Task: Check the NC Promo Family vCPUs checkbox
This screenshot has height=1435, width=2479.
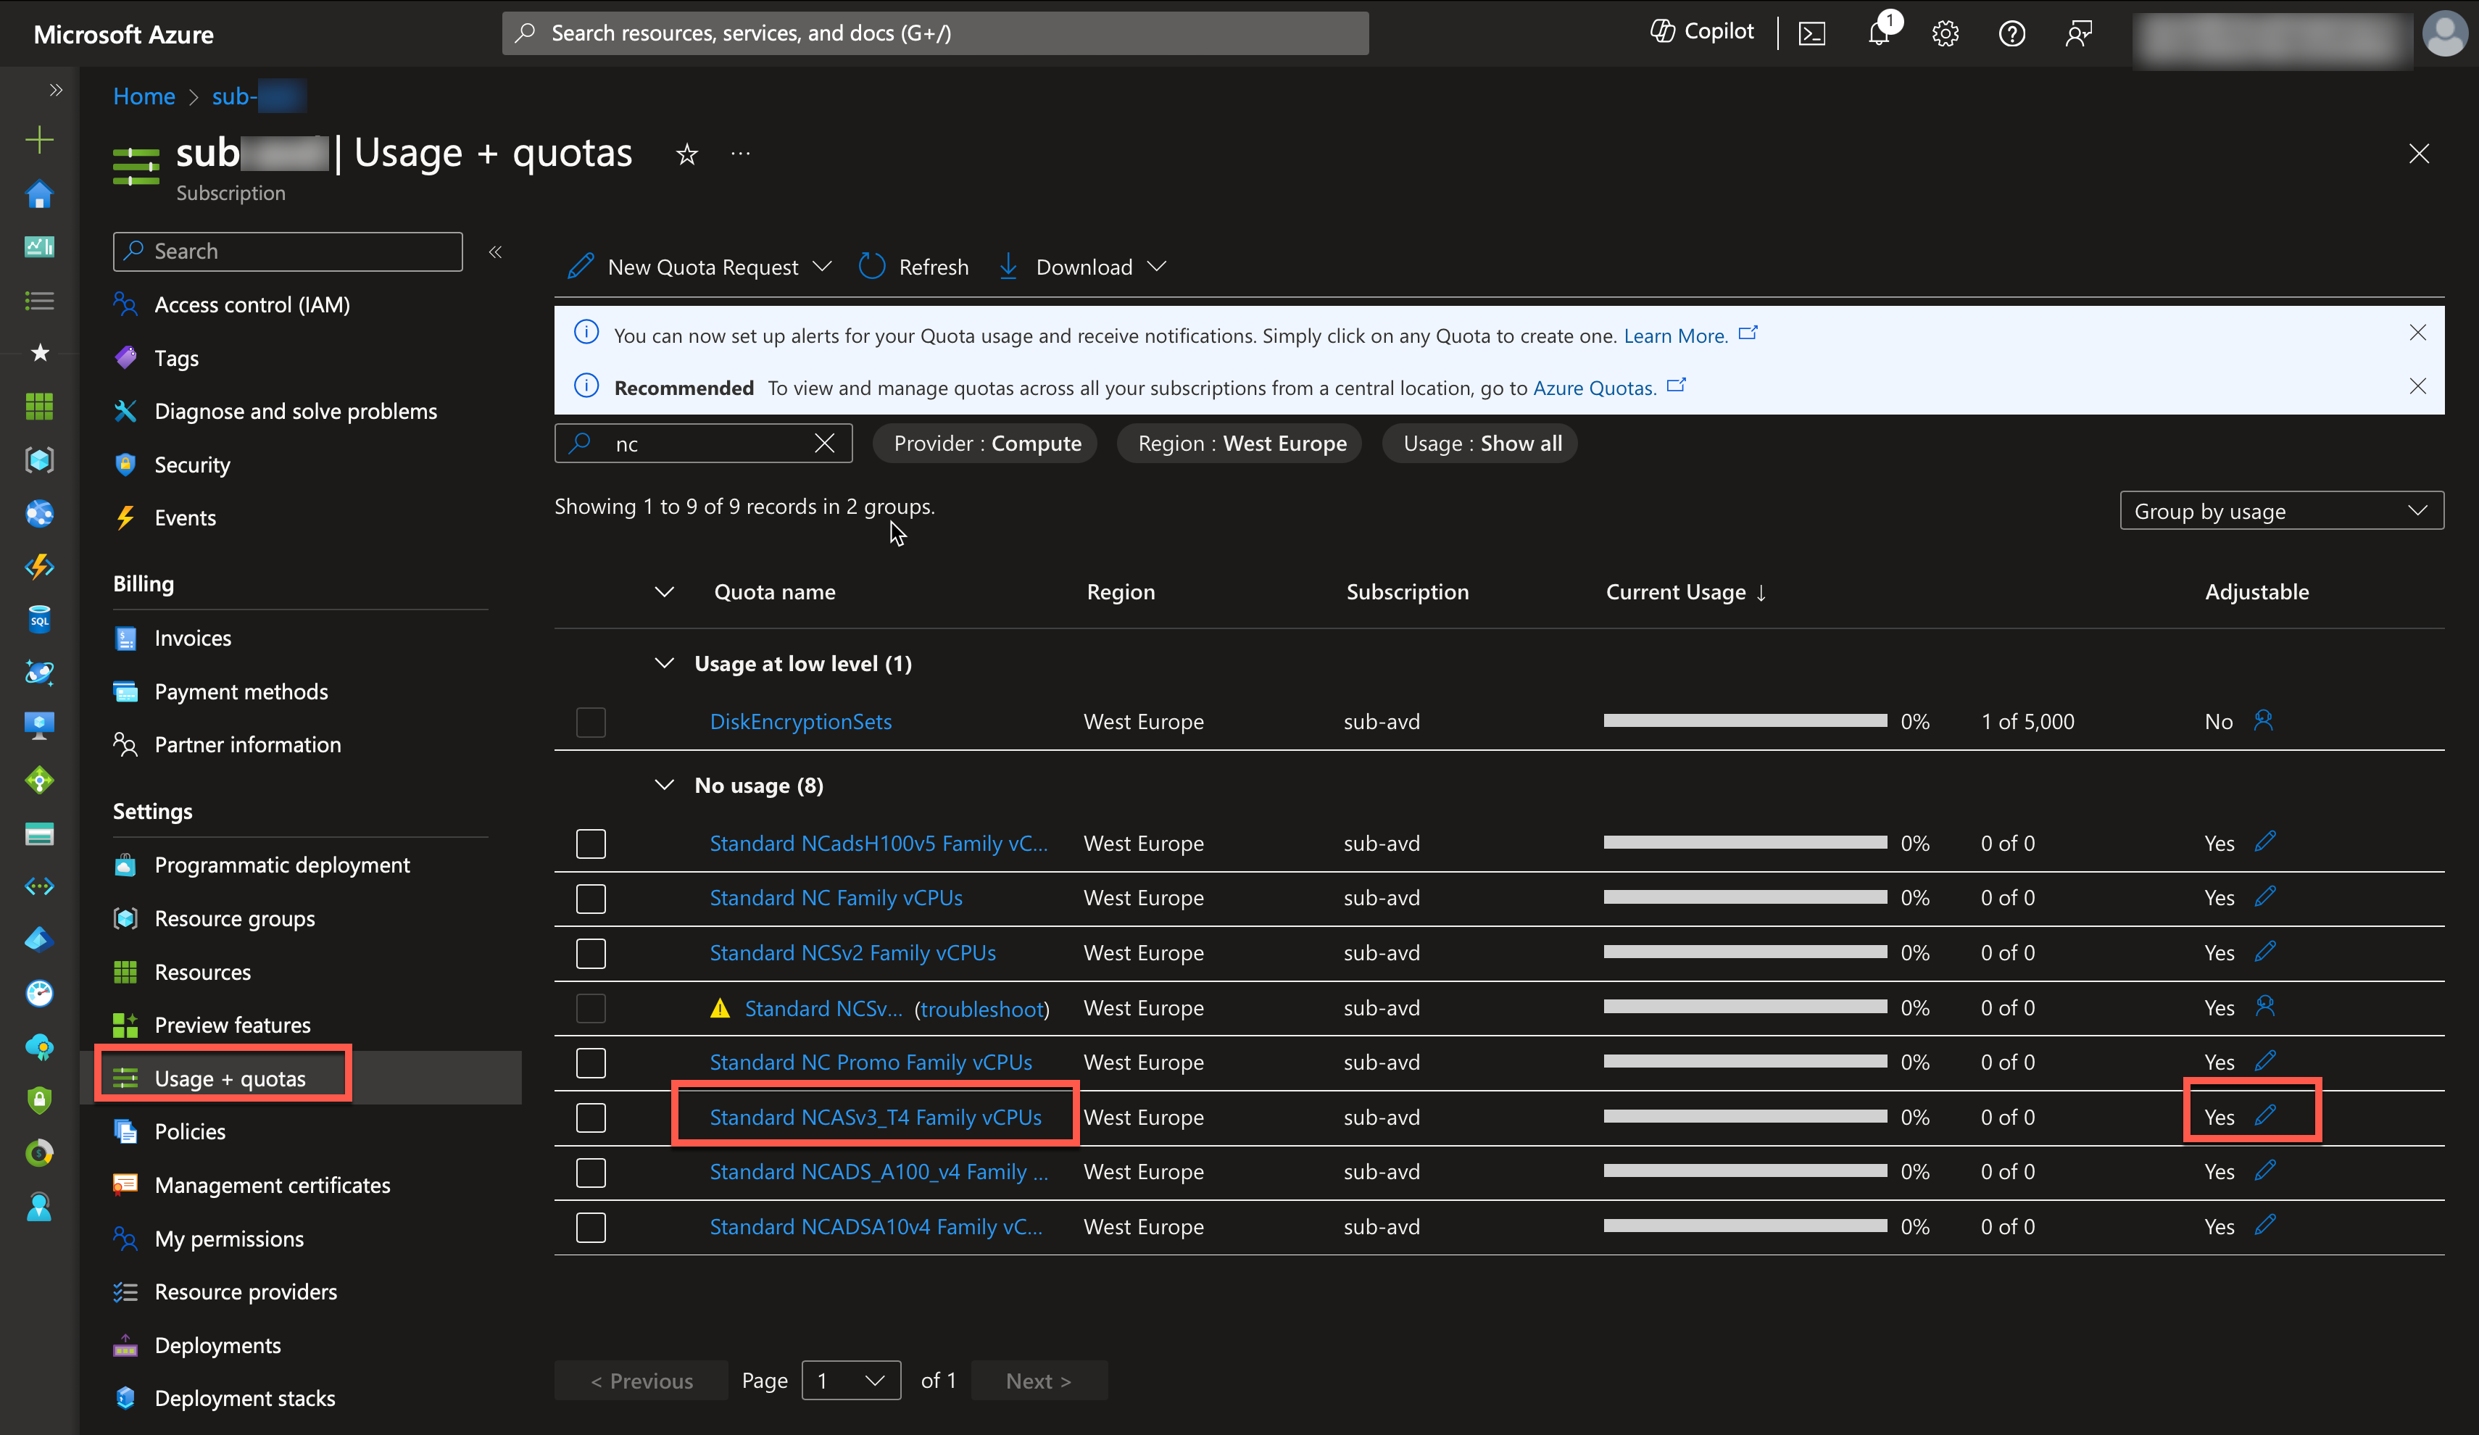Action: (x=590, y=1062)
